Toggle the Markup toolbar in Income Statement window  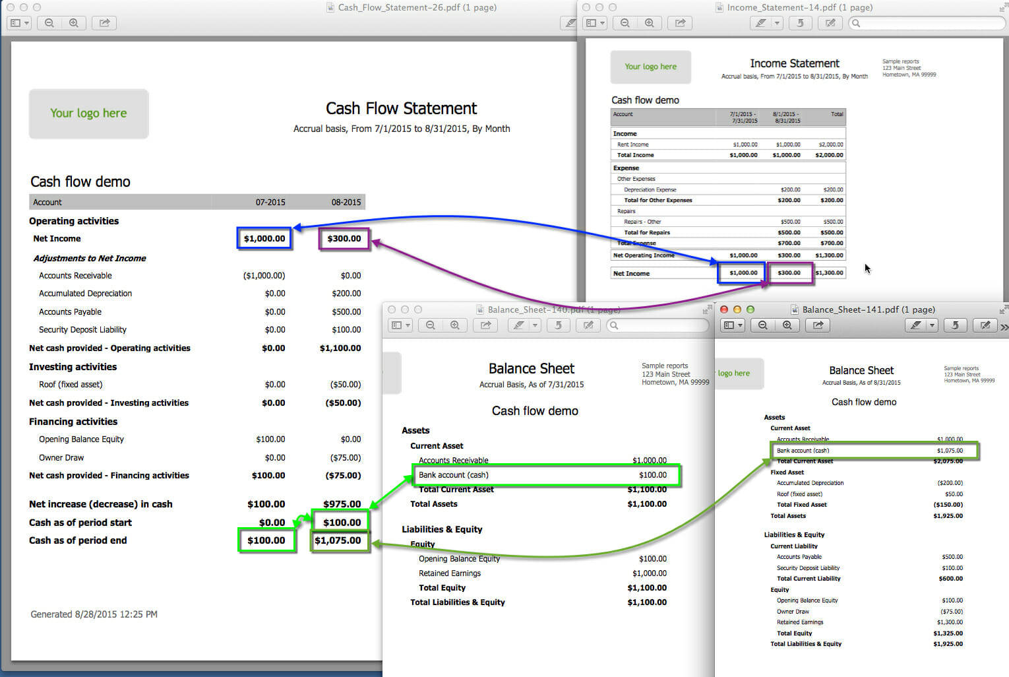click(x=830, y=22)
